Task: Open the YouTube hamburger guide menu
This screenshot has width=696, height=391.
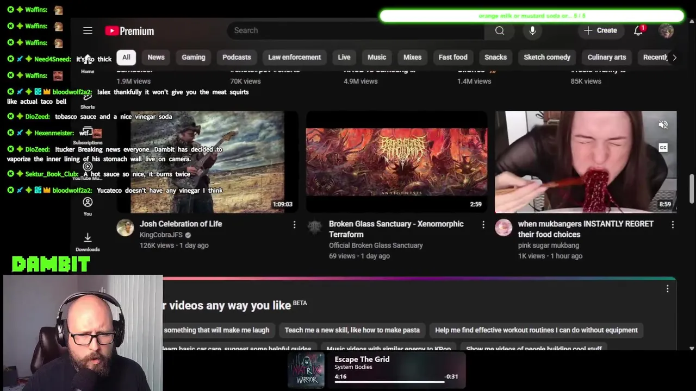Action: [x=88, y=30]
